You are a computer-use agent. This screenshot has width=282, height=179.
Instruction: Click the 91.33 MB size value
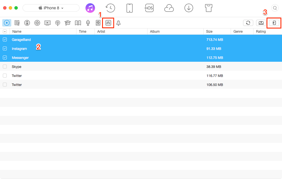coord(214,49)
